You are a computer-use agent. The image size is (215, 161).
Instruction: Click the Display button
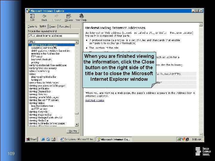[x=73, y=131]
